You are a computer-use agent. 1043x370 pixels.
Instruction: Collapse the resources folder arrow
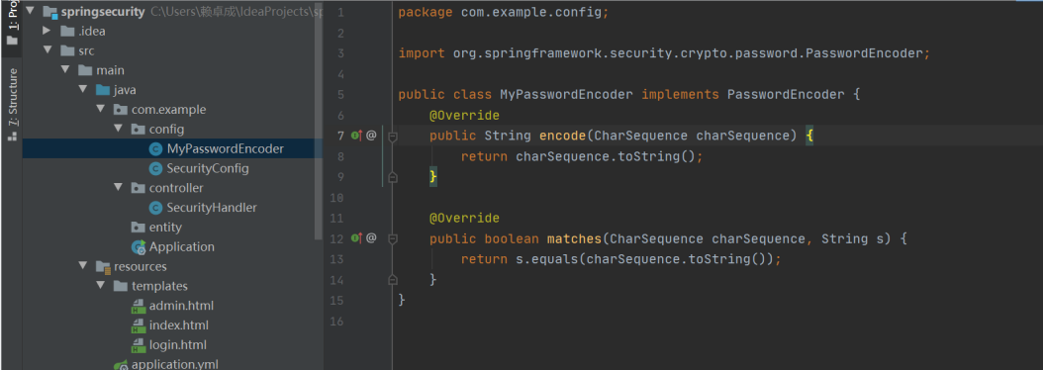click(82, 266)
